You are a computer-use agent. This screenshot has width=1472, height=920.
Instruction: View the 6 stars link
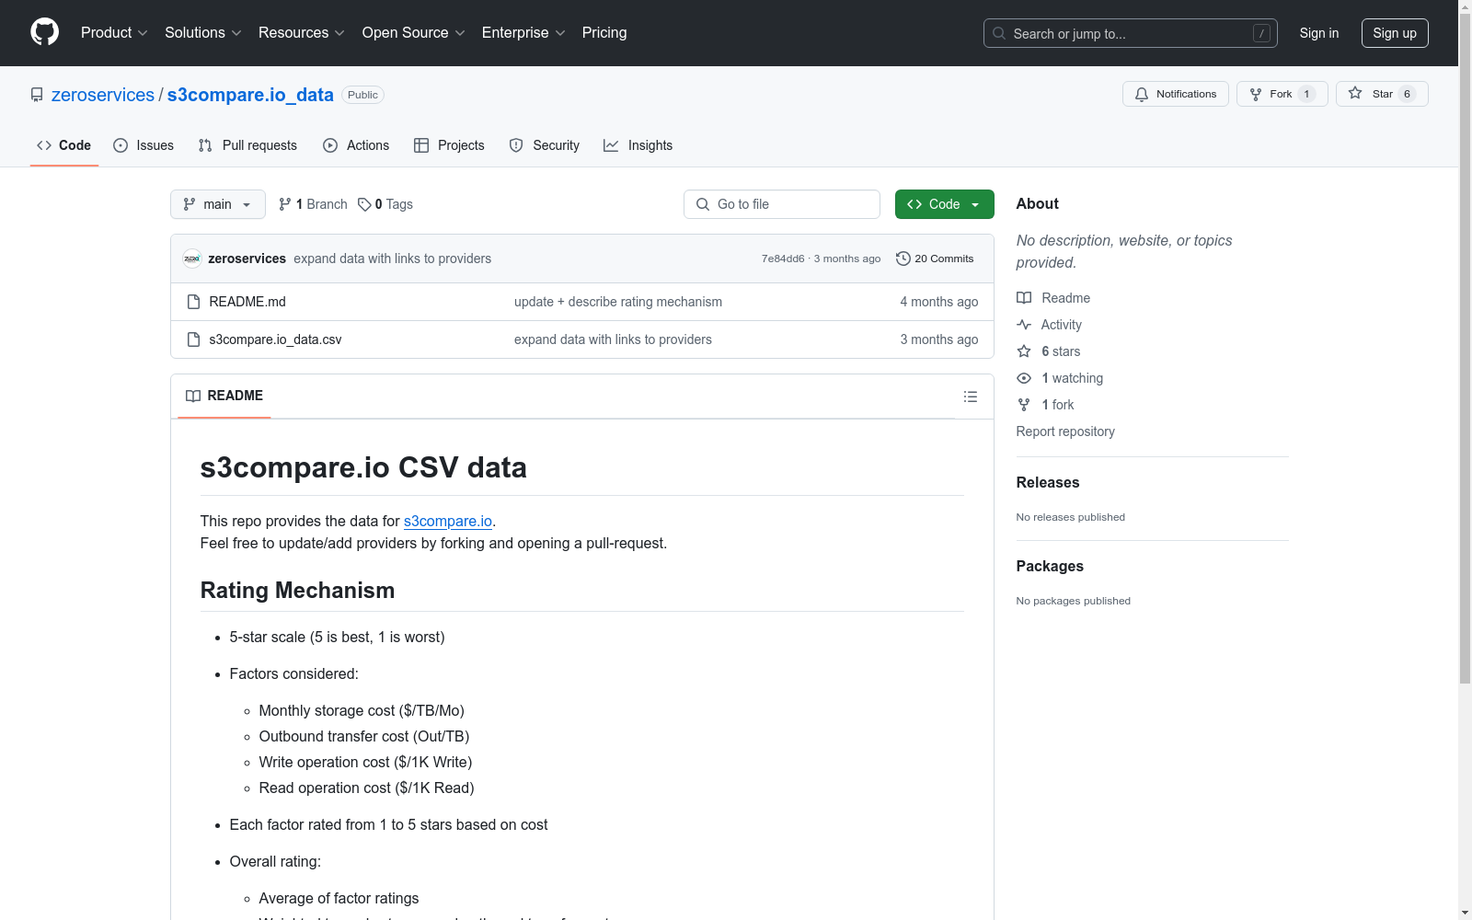(x=1049, y=351)
